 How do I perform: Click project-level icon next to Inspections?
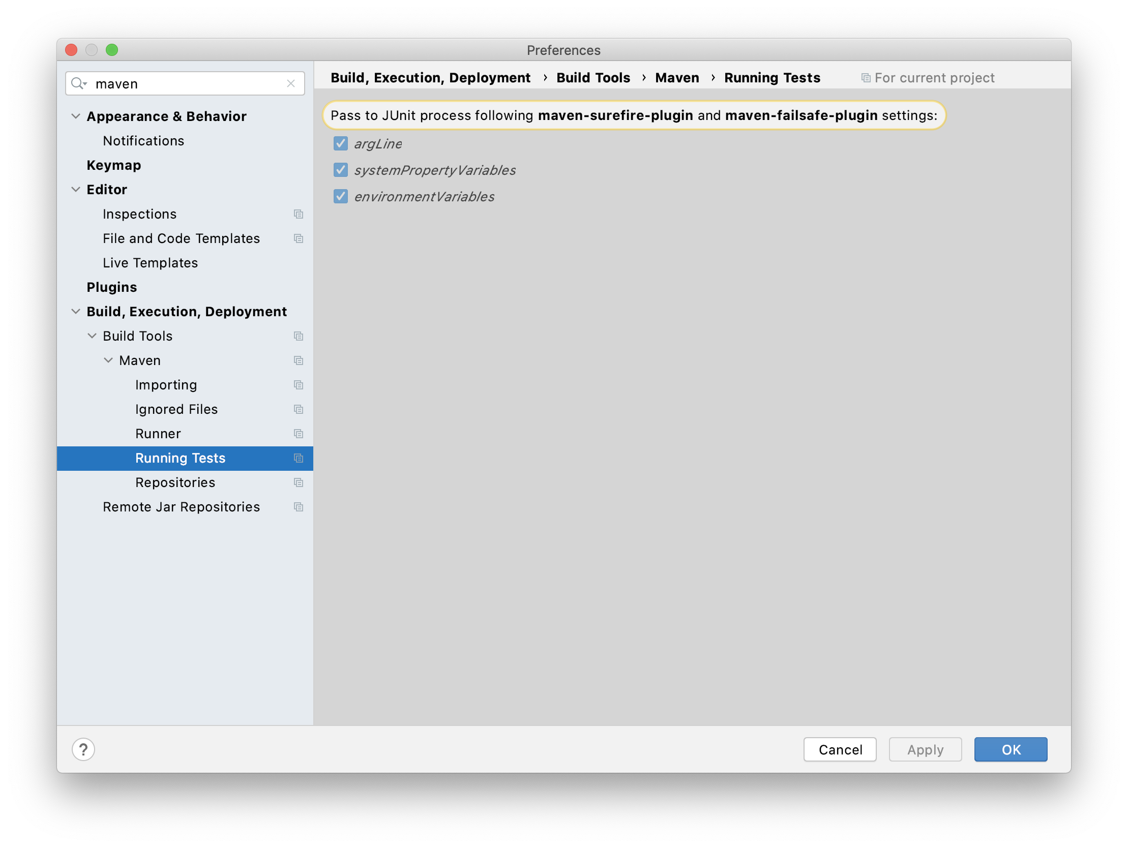[x=299, y=214]
